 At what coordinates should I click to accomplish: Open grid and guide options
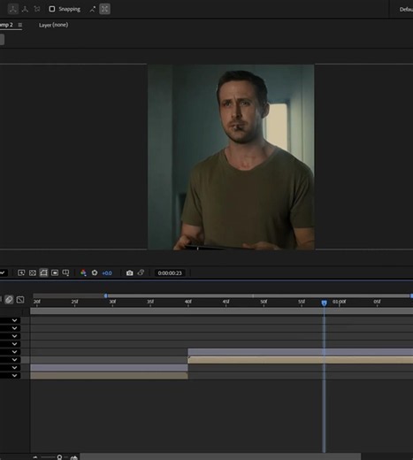(x=65, y=273)
